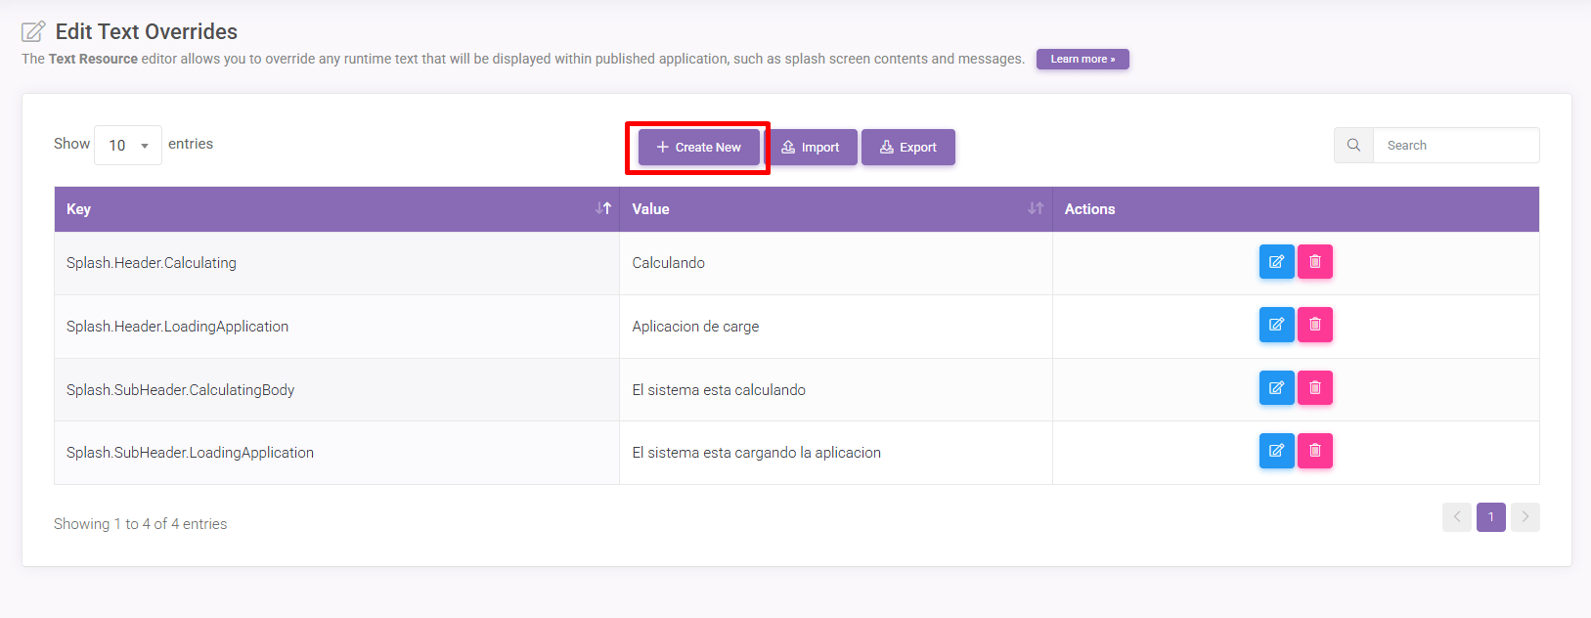Delete the Splash.Header.LoadingApplication row

(1314, 325)
